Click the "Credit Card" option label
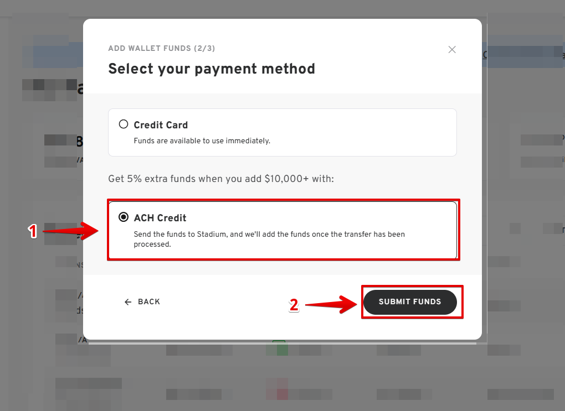 161,125
